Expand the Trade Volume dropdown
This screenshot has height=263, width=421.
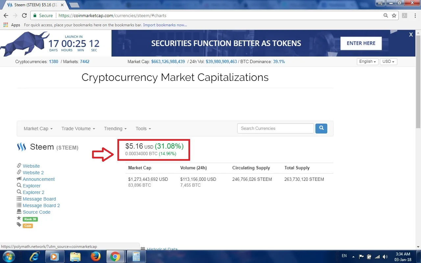pyautogui.click(x=78, y=129)
